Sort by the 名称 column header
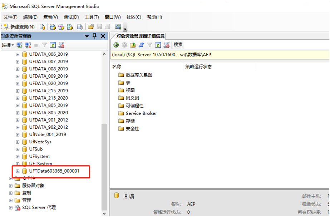 (x=147, y=67)
